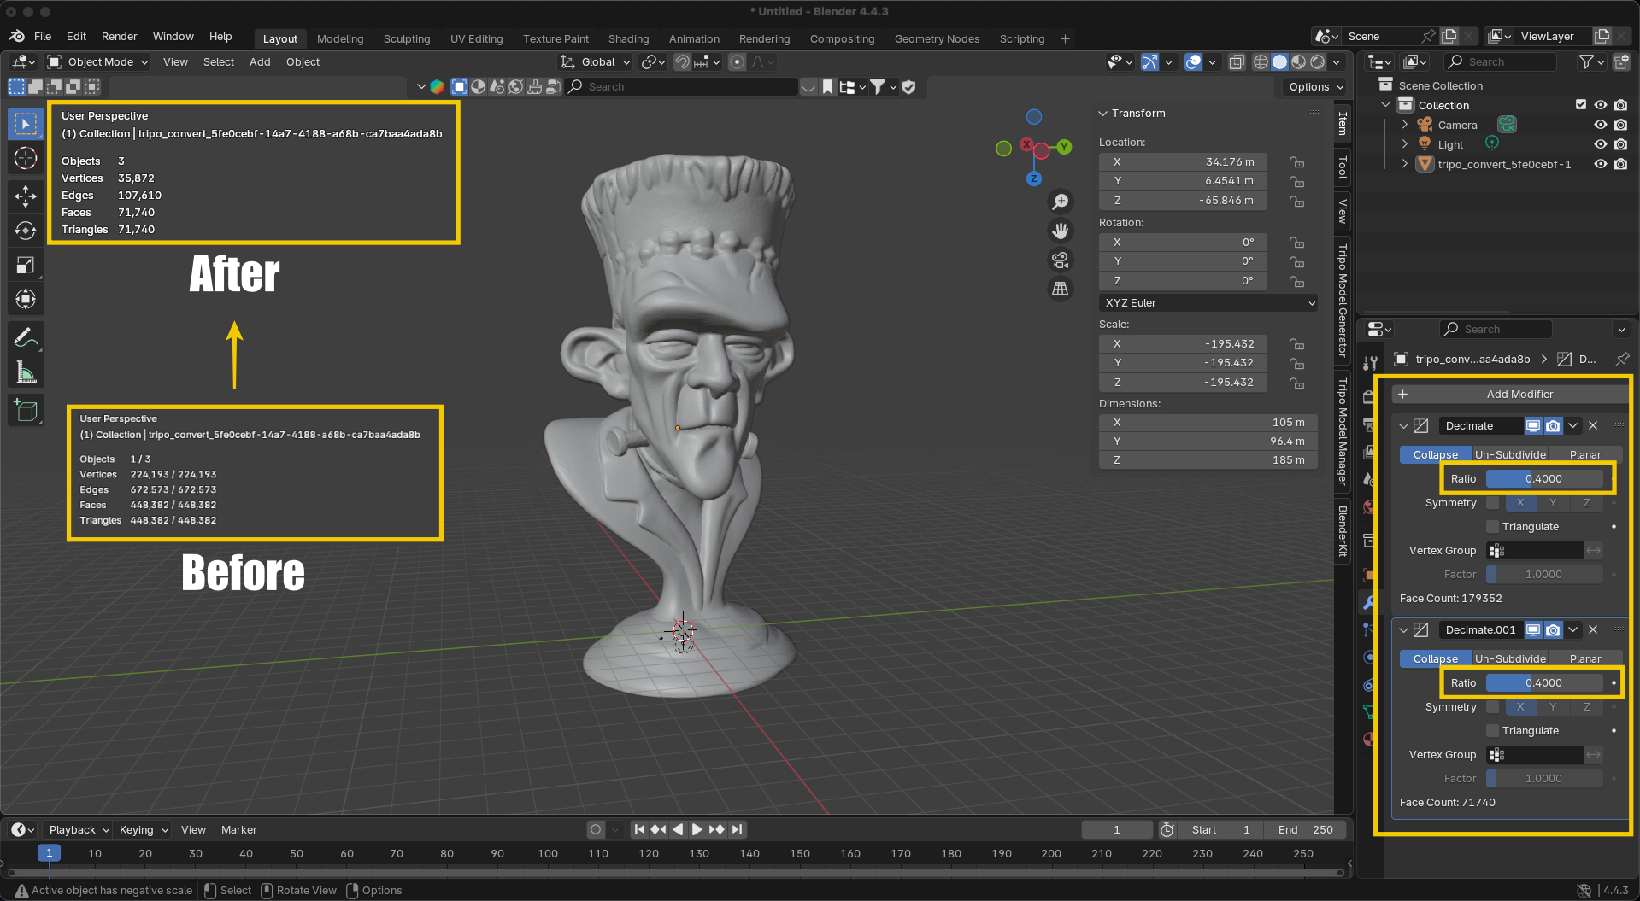
Task: Disable Camera rendering in outliner
Action: click(x=1620, y=125)
